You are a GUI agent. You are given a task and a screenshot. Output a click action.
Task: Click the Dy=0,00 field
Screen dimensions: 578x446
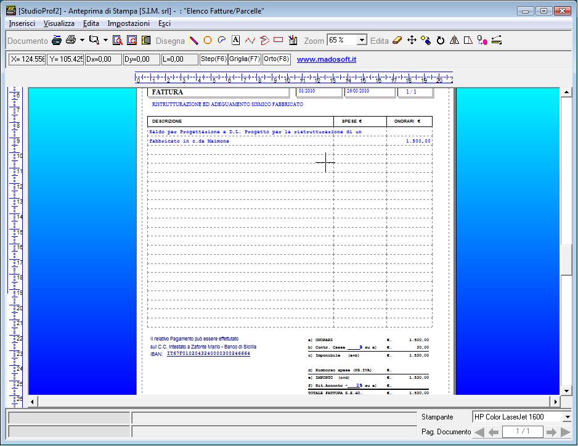(x=142, y=59)
